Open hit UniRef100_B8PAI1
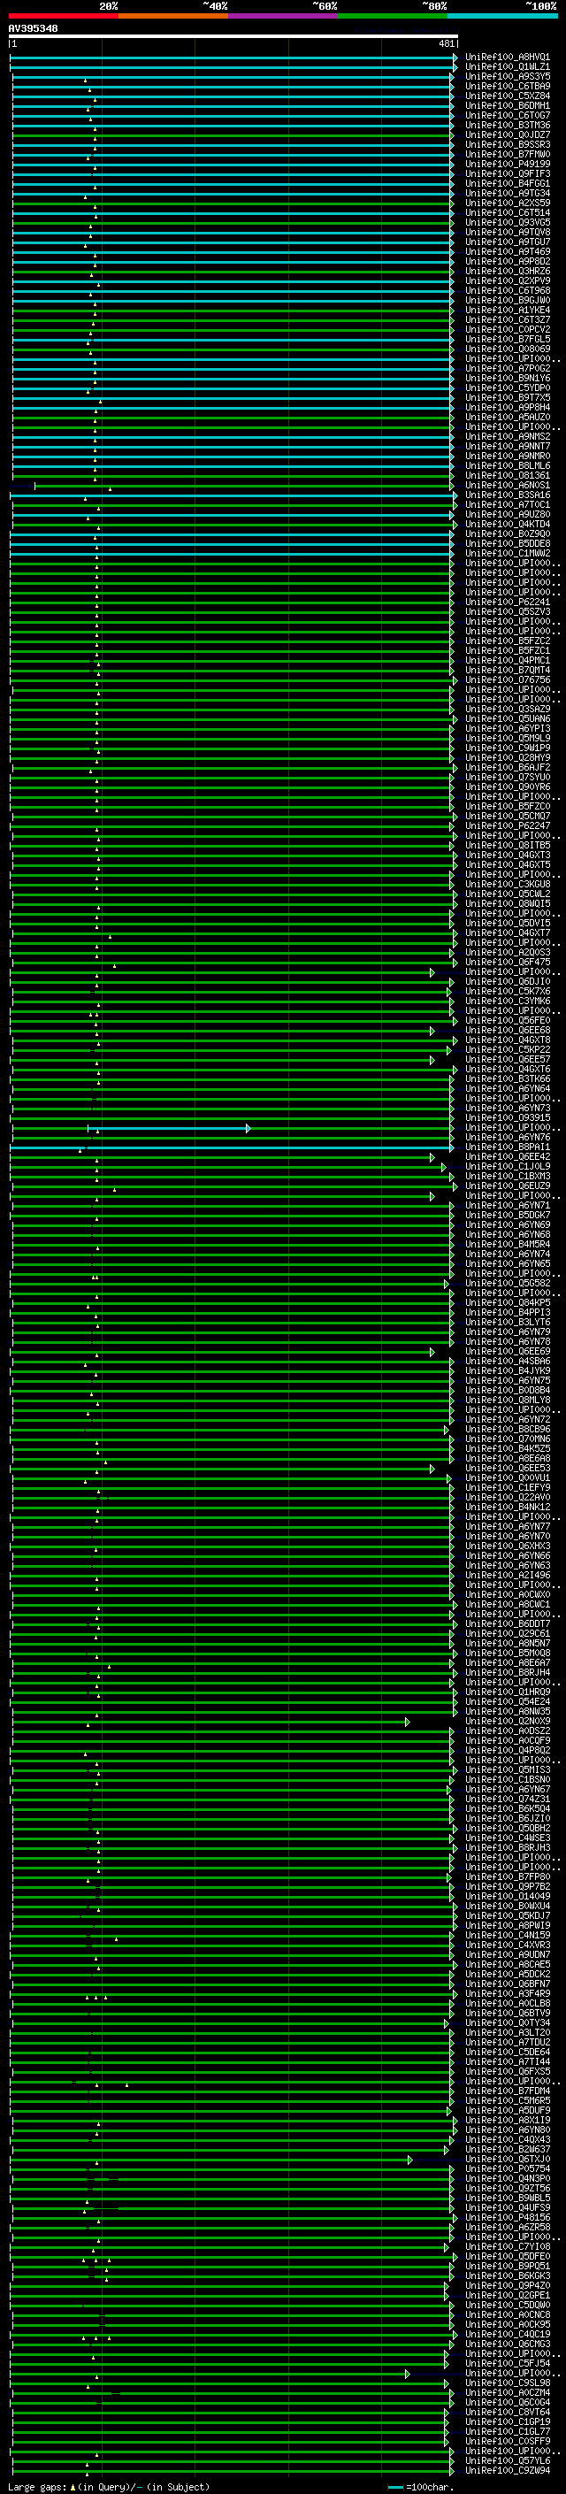 pyautogui.click(x=508, y=1147)
